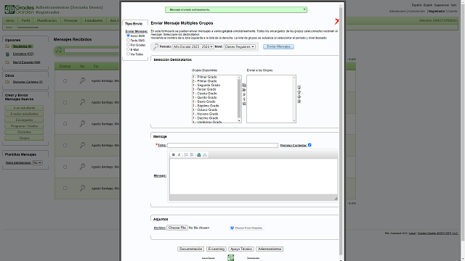This screenshot has width=465, height=261.
Task: Click the Grupos Disponibles list scrollbar
Action: pos(239,99)
